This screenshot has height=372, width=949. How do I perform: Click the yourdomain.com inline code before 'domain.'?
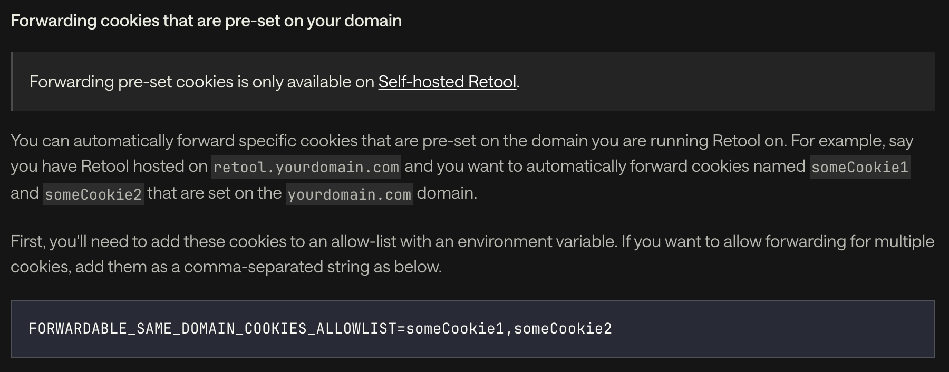349,194
